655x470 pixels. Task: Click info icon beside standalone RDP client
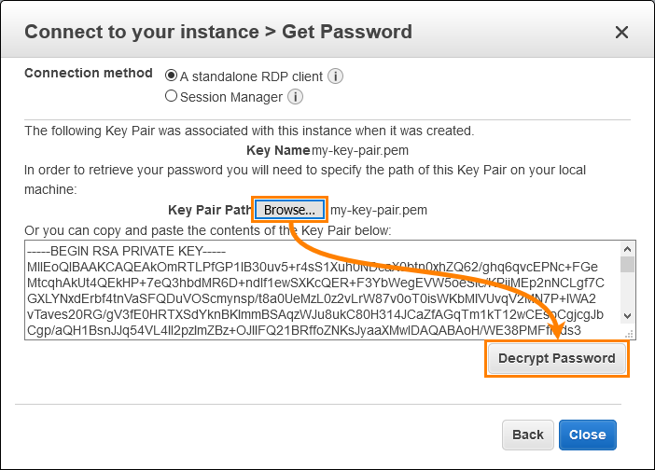pyautogui.click(x=335, y=76)
